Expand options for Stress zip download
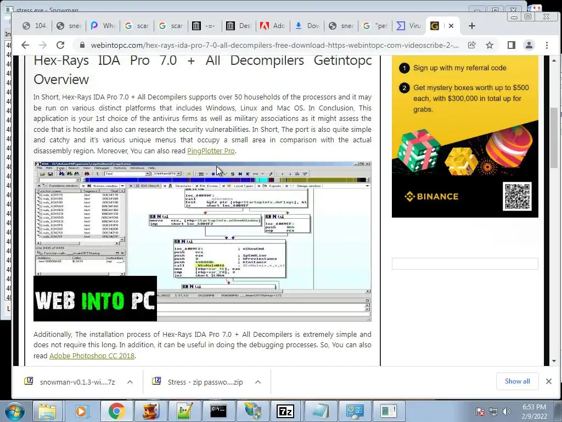The image size is (562, 422). (258, 382)
